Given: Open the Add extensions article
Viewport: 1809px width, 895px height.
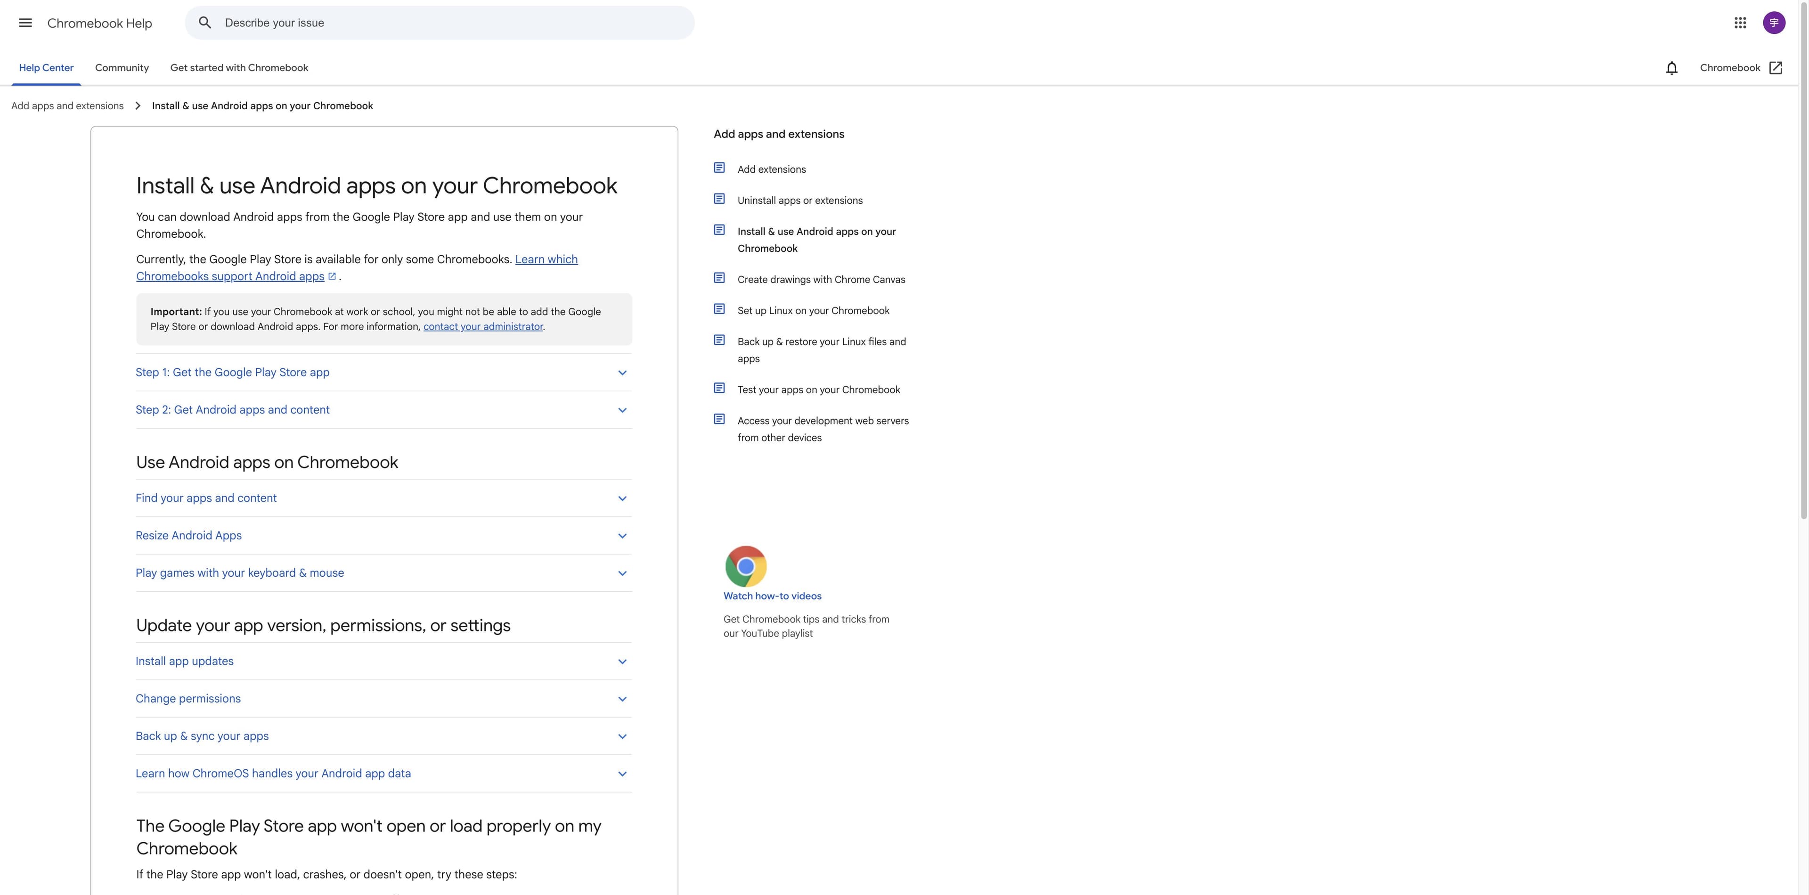Looking at the screenshot, I should [772, 169].
